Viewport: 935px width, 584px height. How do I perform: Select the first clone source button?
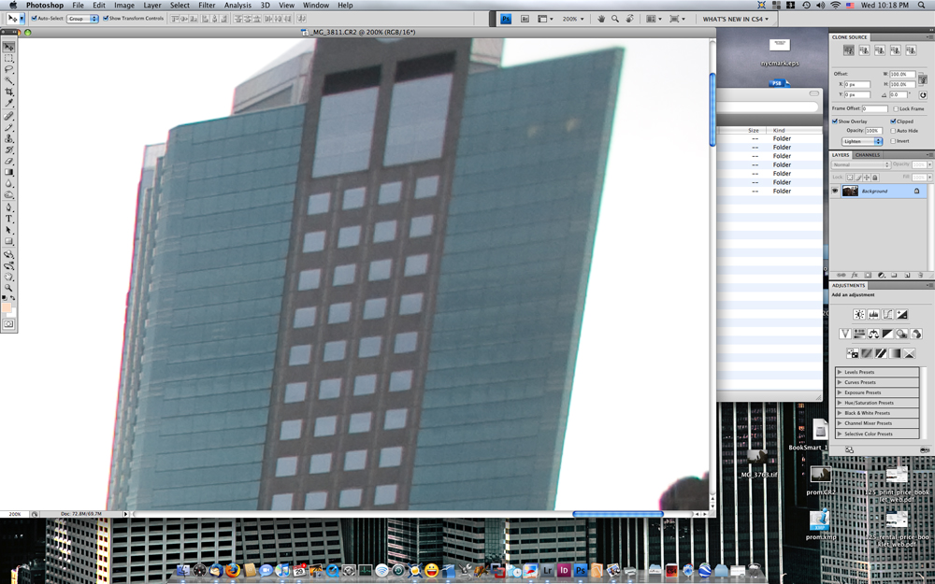pos(849,50)
